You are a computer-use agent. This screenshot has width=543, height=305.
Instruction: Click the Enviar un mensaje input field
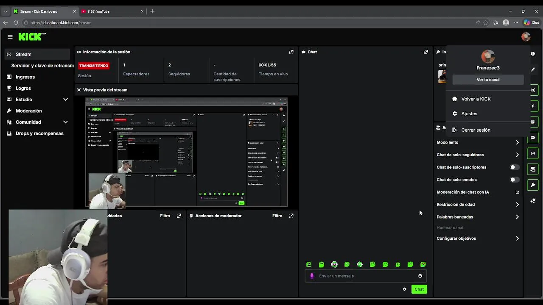pos(366,276)
